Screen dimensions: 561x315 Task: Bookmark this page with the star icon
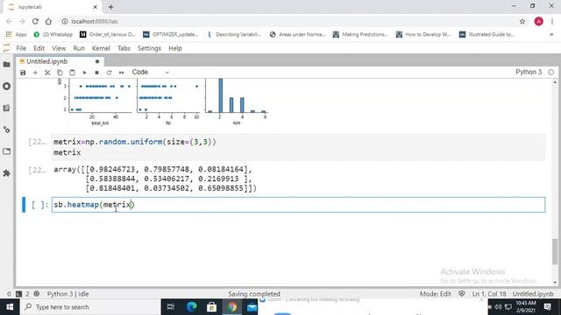click(x=522, y=21)
